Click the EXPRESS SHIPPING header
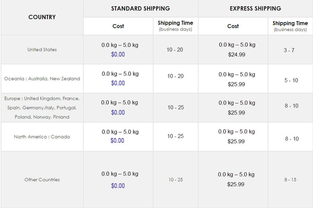The height and width of the screenshot is (208, 313). tap(255, 8)
